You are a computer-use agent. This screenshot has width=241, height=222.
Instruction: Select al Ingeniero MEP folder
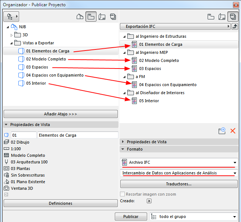coord(147,52)
